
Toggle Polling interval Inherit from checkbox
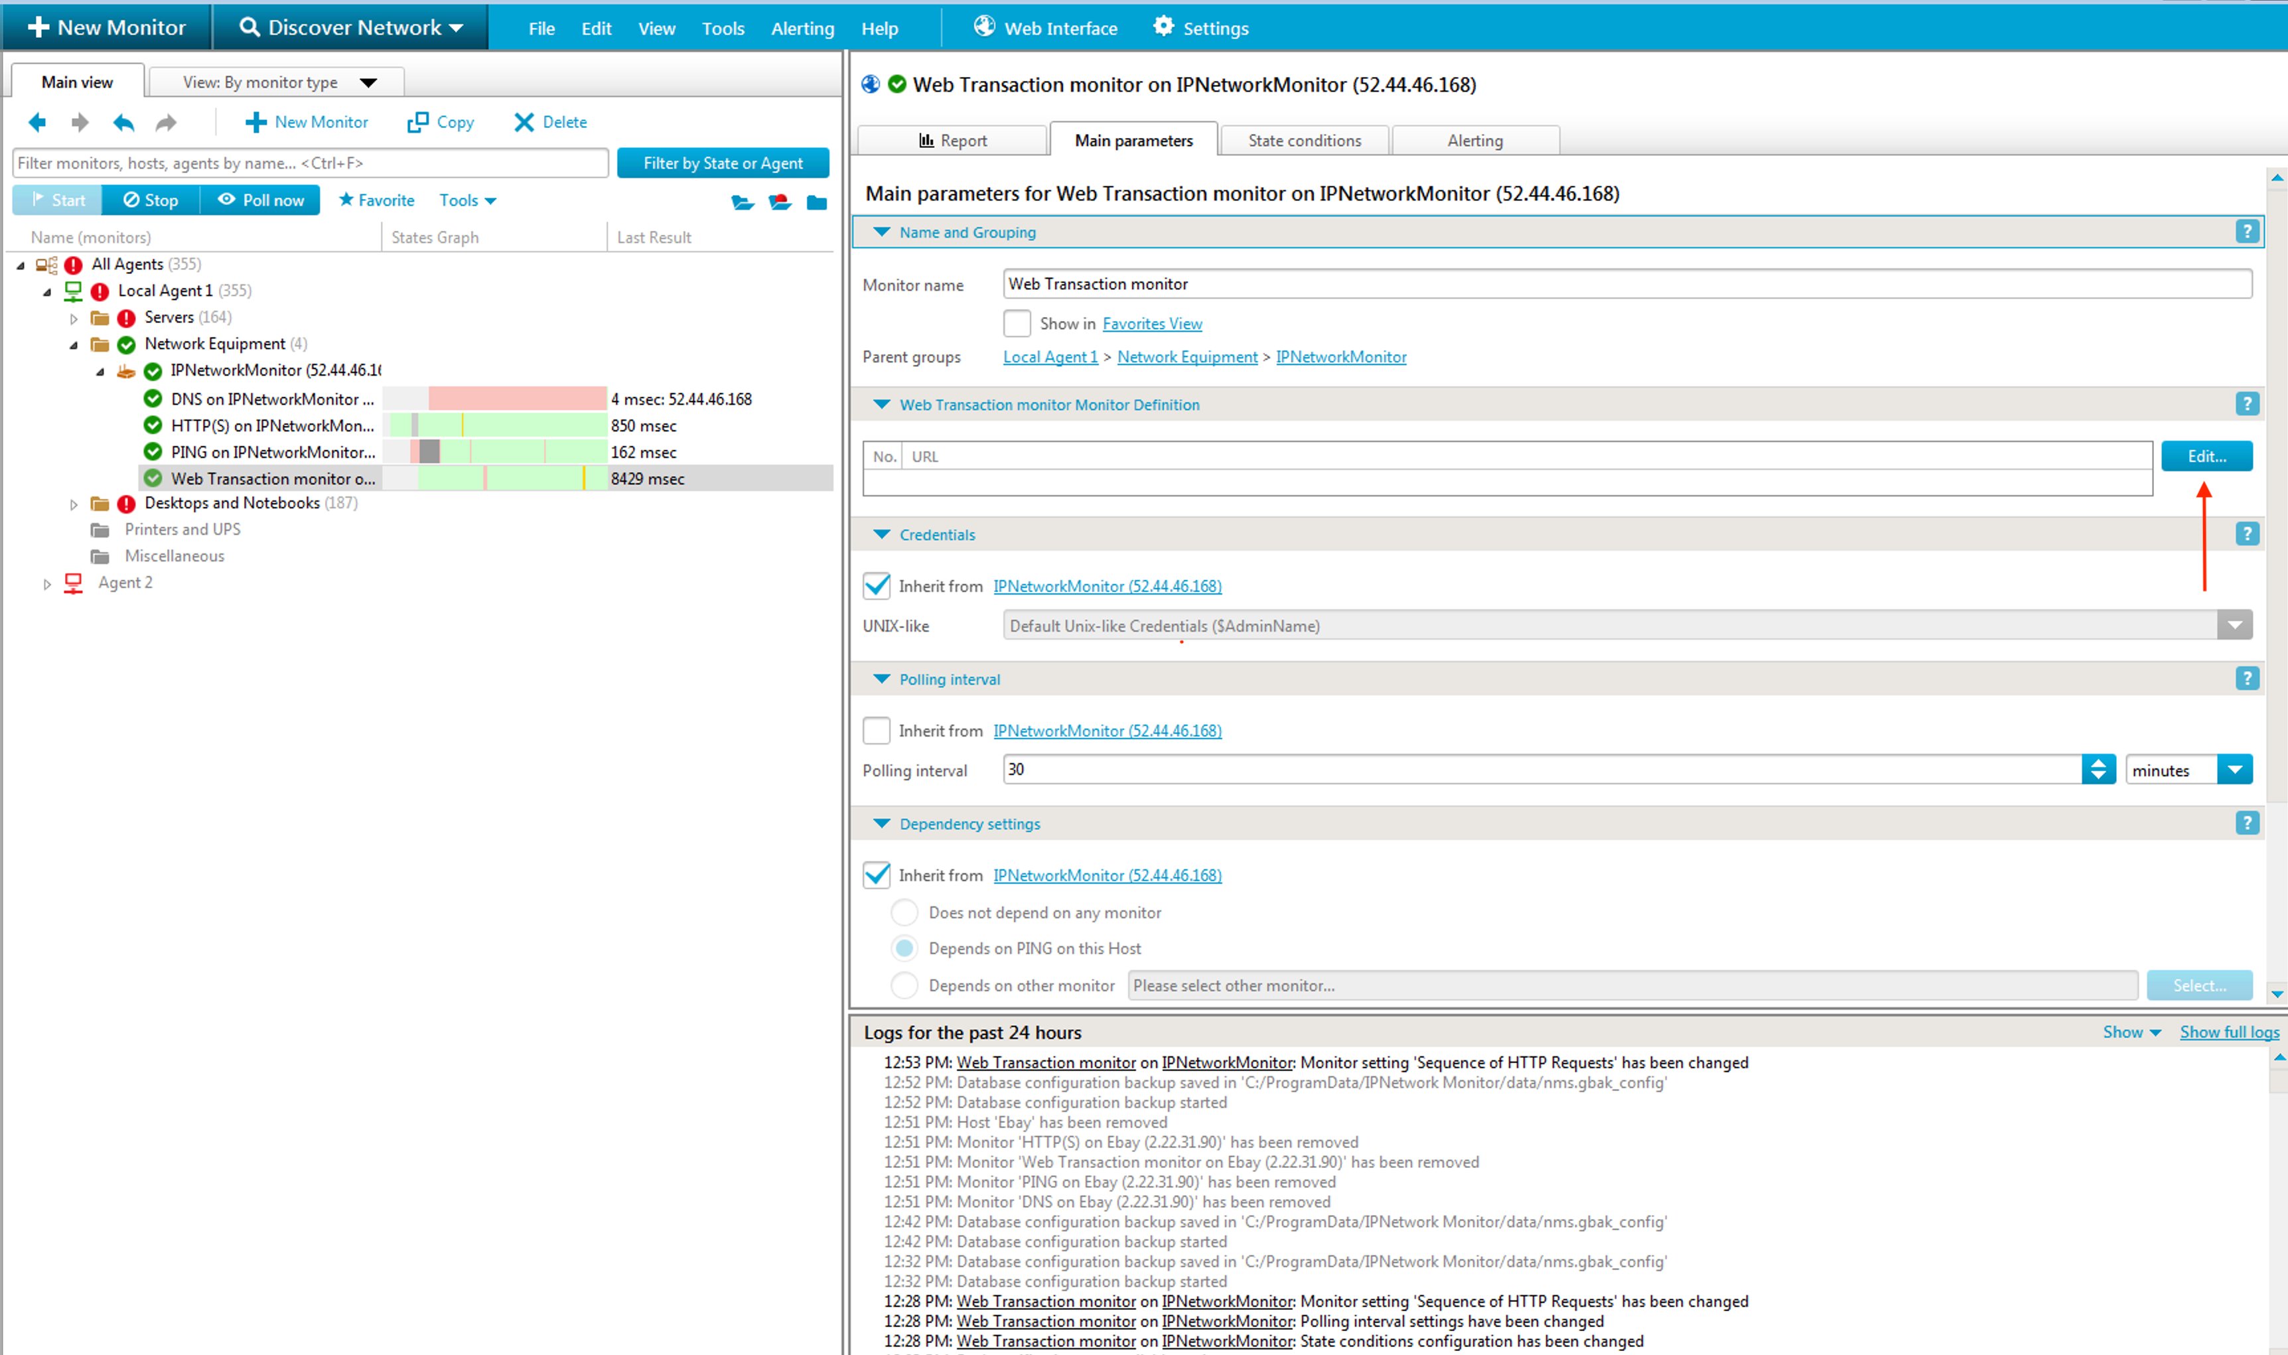(877, 731)
